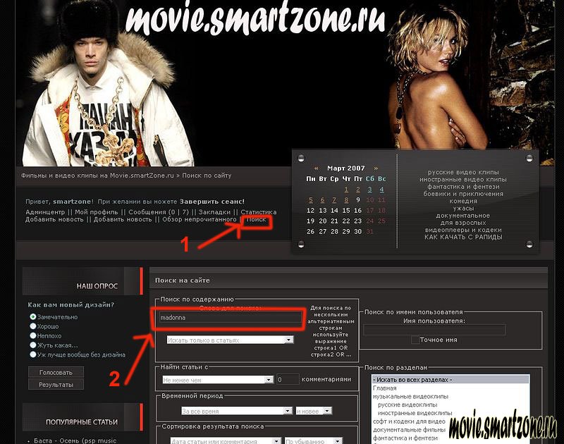Open 'Сообщения (0 | 7)' in the user menu
Viewport: 564px width, 444px height.
[x=159, y=211]
